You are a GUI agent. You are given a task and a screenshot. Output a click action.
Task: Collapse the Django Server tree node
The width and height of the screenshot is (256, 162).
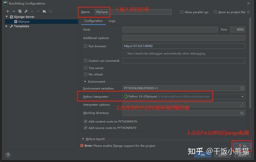7,17
